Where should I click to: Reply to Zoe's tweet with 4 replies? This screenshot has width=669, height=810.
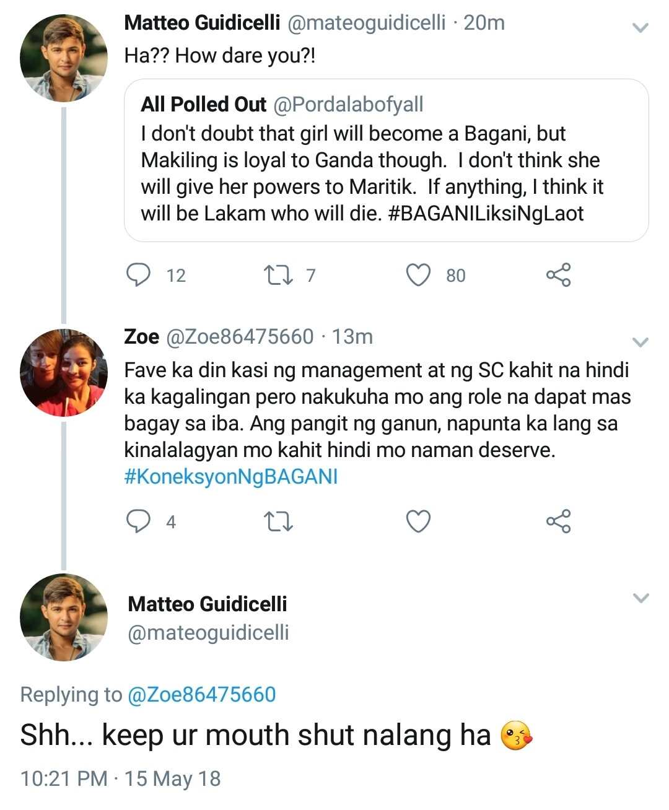(x=139, y=521)
